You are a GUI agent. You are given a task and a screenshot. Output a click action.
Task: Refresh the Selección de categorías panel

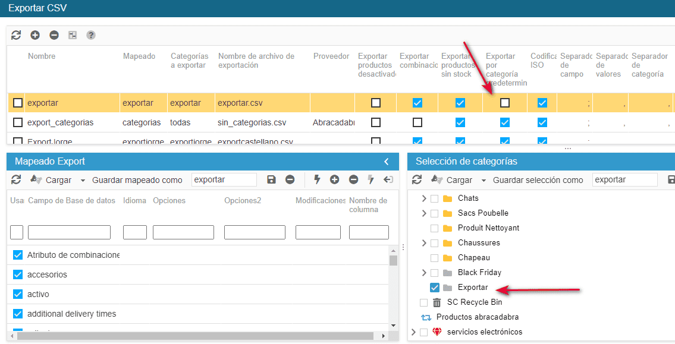(x=417, y=180)
